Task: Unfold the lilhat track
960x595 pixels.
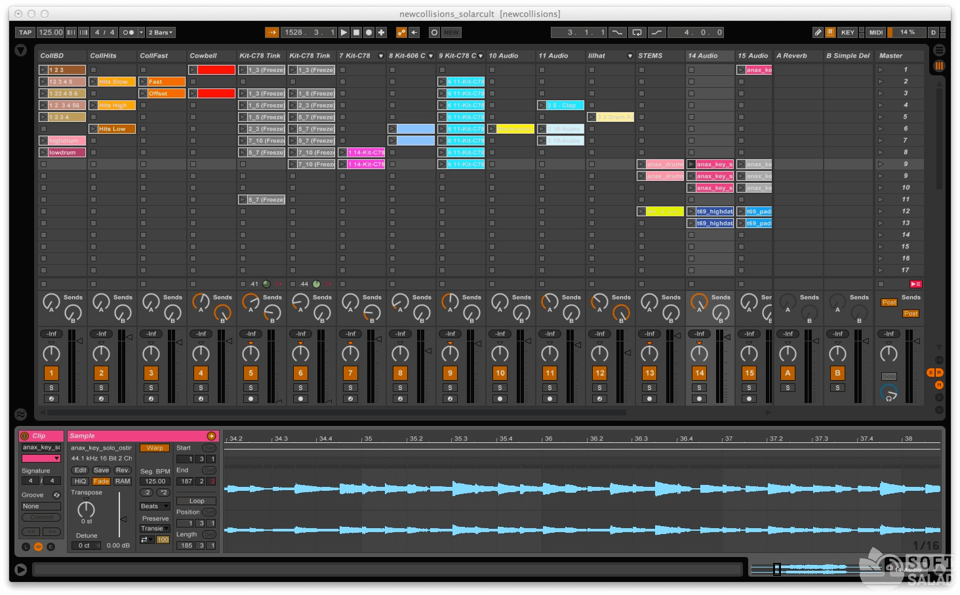Action: 630,56
